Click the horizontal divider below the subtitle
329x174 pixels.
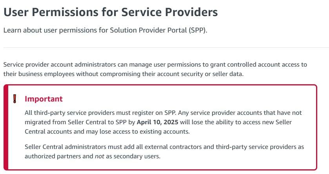click(x=166, y=47)
